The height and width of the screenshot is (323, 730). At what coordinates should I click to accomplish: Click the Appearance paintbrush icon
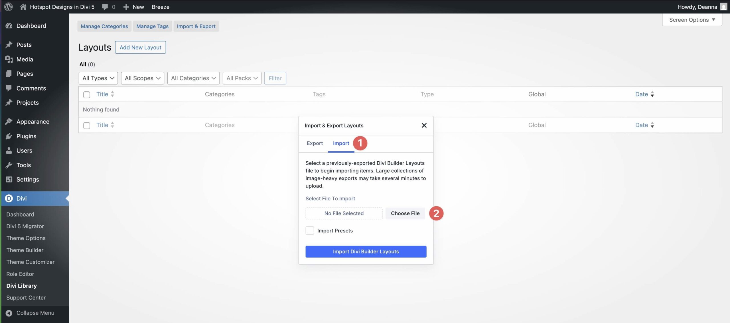pyautogui.click(x=9, y=121)
